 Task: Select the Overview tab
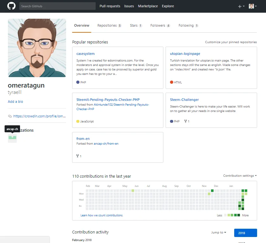tap(82, 26)
